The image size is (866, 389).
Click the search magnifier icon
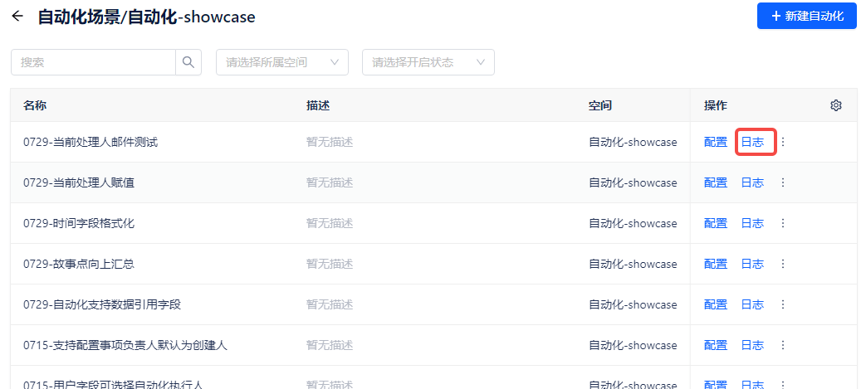click(188, 62)
